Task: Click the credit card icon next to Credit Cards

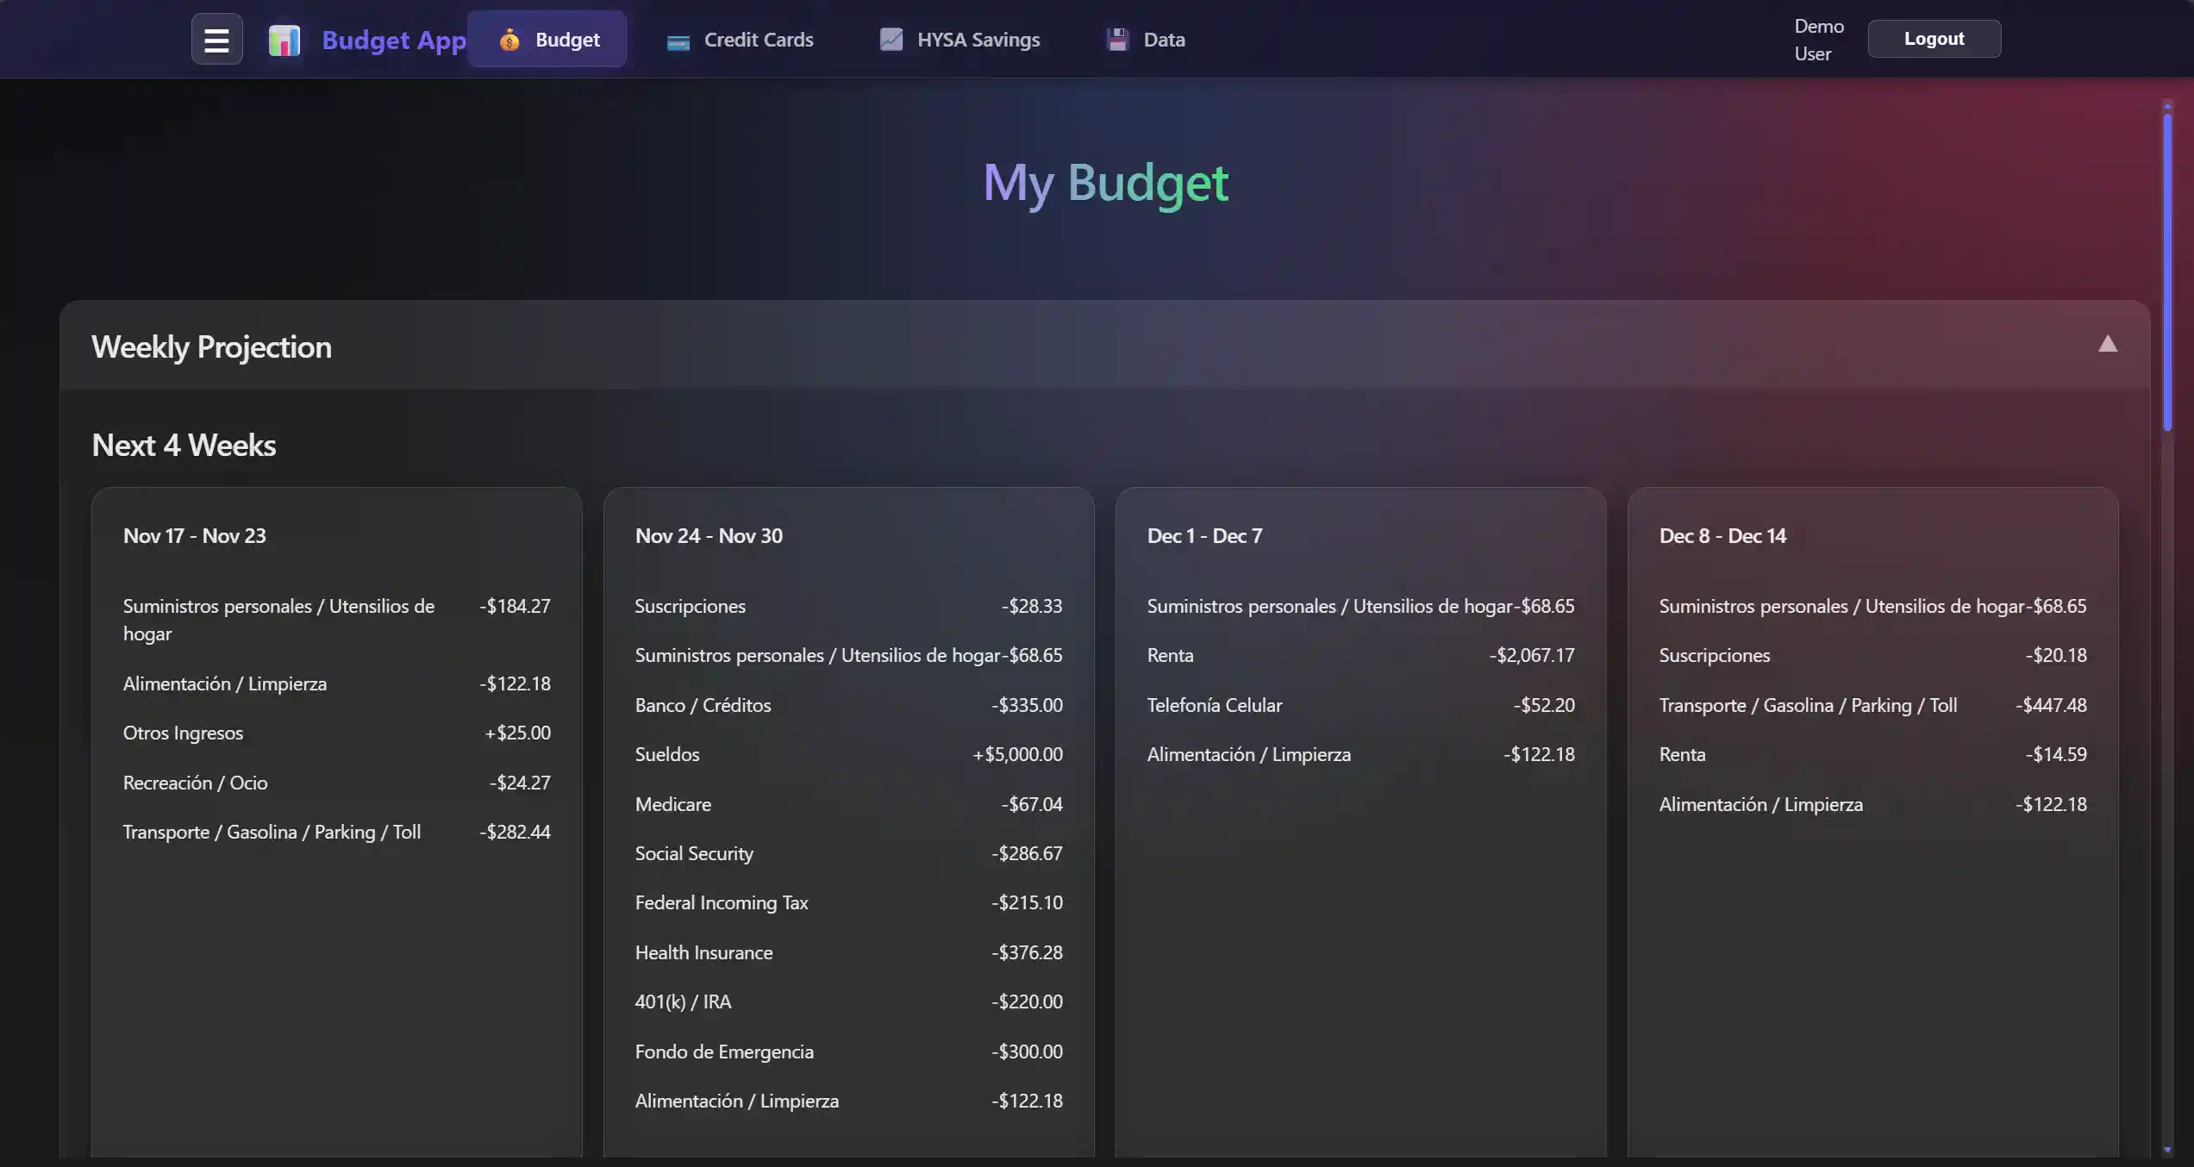Action: 679,40
